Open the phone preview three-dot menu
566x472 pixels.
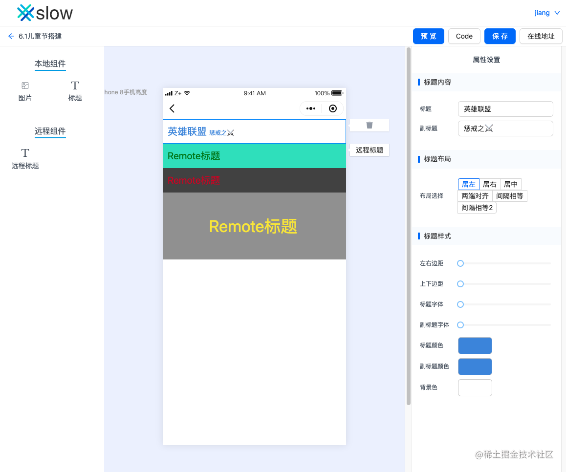[x=311, y=108]
